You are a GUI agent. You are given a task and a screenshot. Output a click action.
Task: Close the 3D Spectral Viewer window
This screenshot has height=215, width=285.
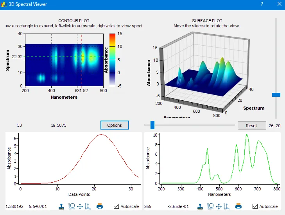pyautogui.click(x=280, y=4)
